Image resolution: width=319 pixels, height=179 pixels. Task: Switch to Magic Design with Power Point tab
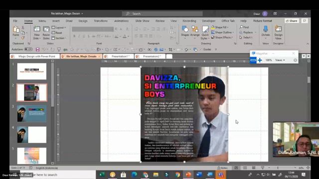[35, 56]
